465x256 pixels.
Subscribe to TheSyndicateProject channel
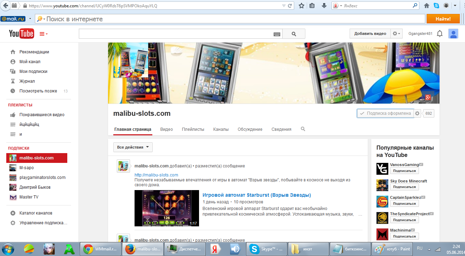[x=404, y=220]
